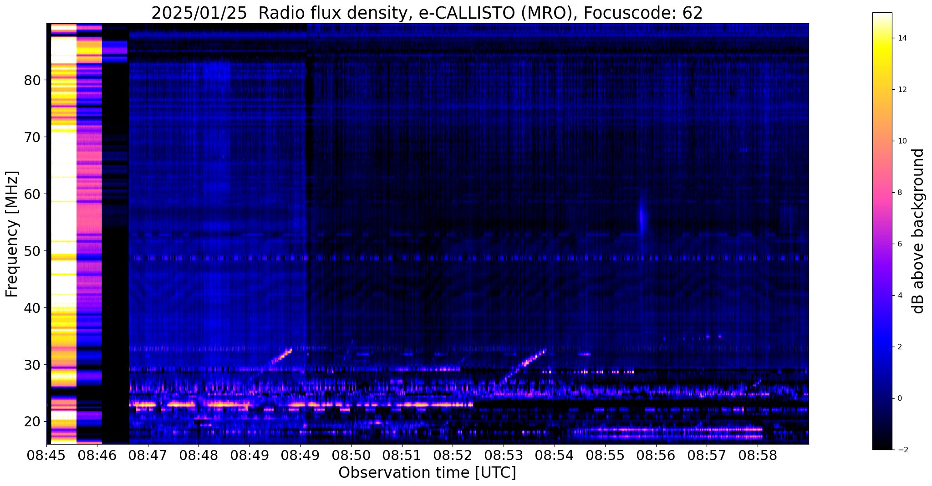This screenshot has height=486, width=932.
Task: Click x-axis tick label 08:51
Action: pos(402,456)
